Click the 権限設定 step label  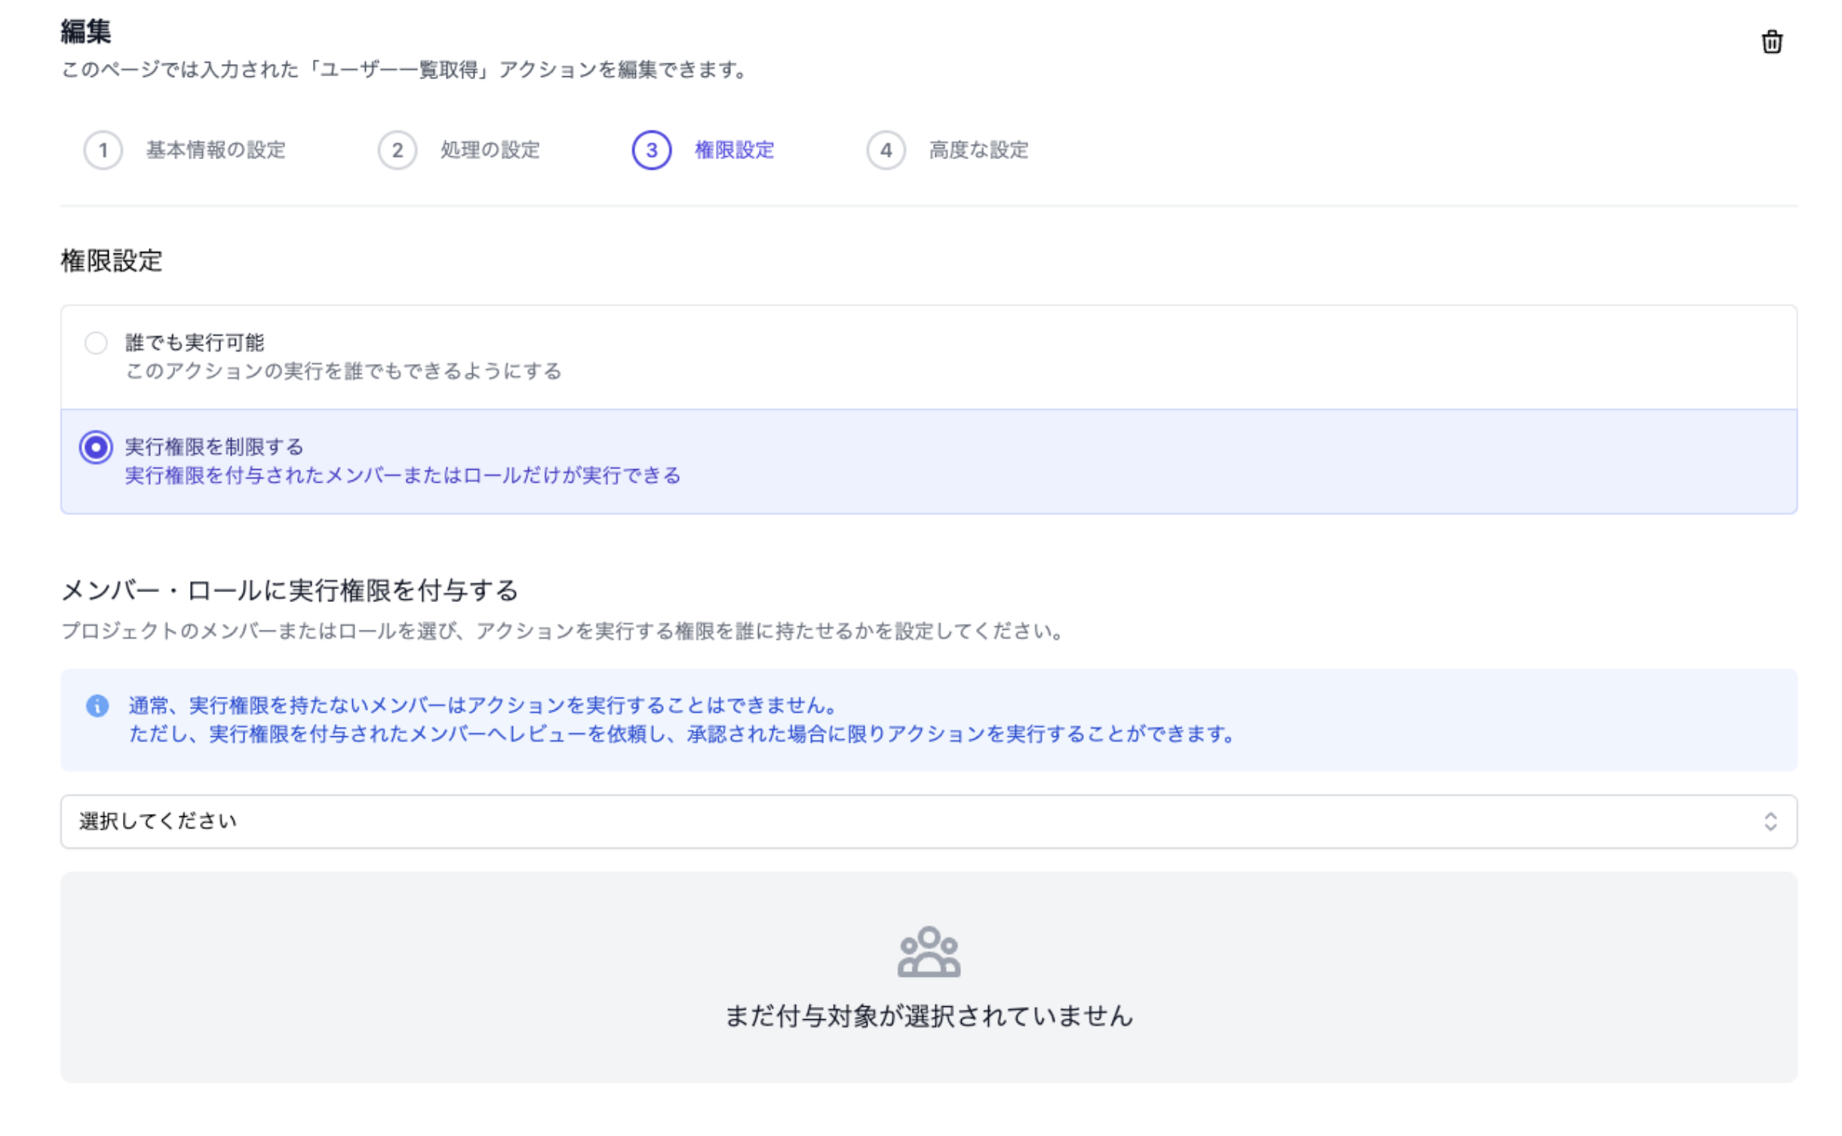[733, 150]
